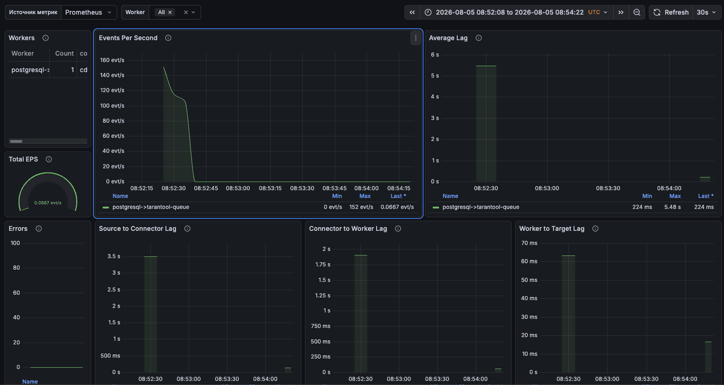This screenshot has height=385, width=724.
Task: Show info for Source to Connector Lag
Action: [187, 229]
